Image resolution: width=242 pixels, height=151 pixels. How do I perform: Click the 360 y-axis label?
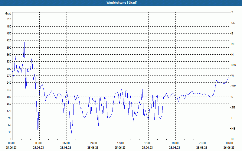[9, 55]
